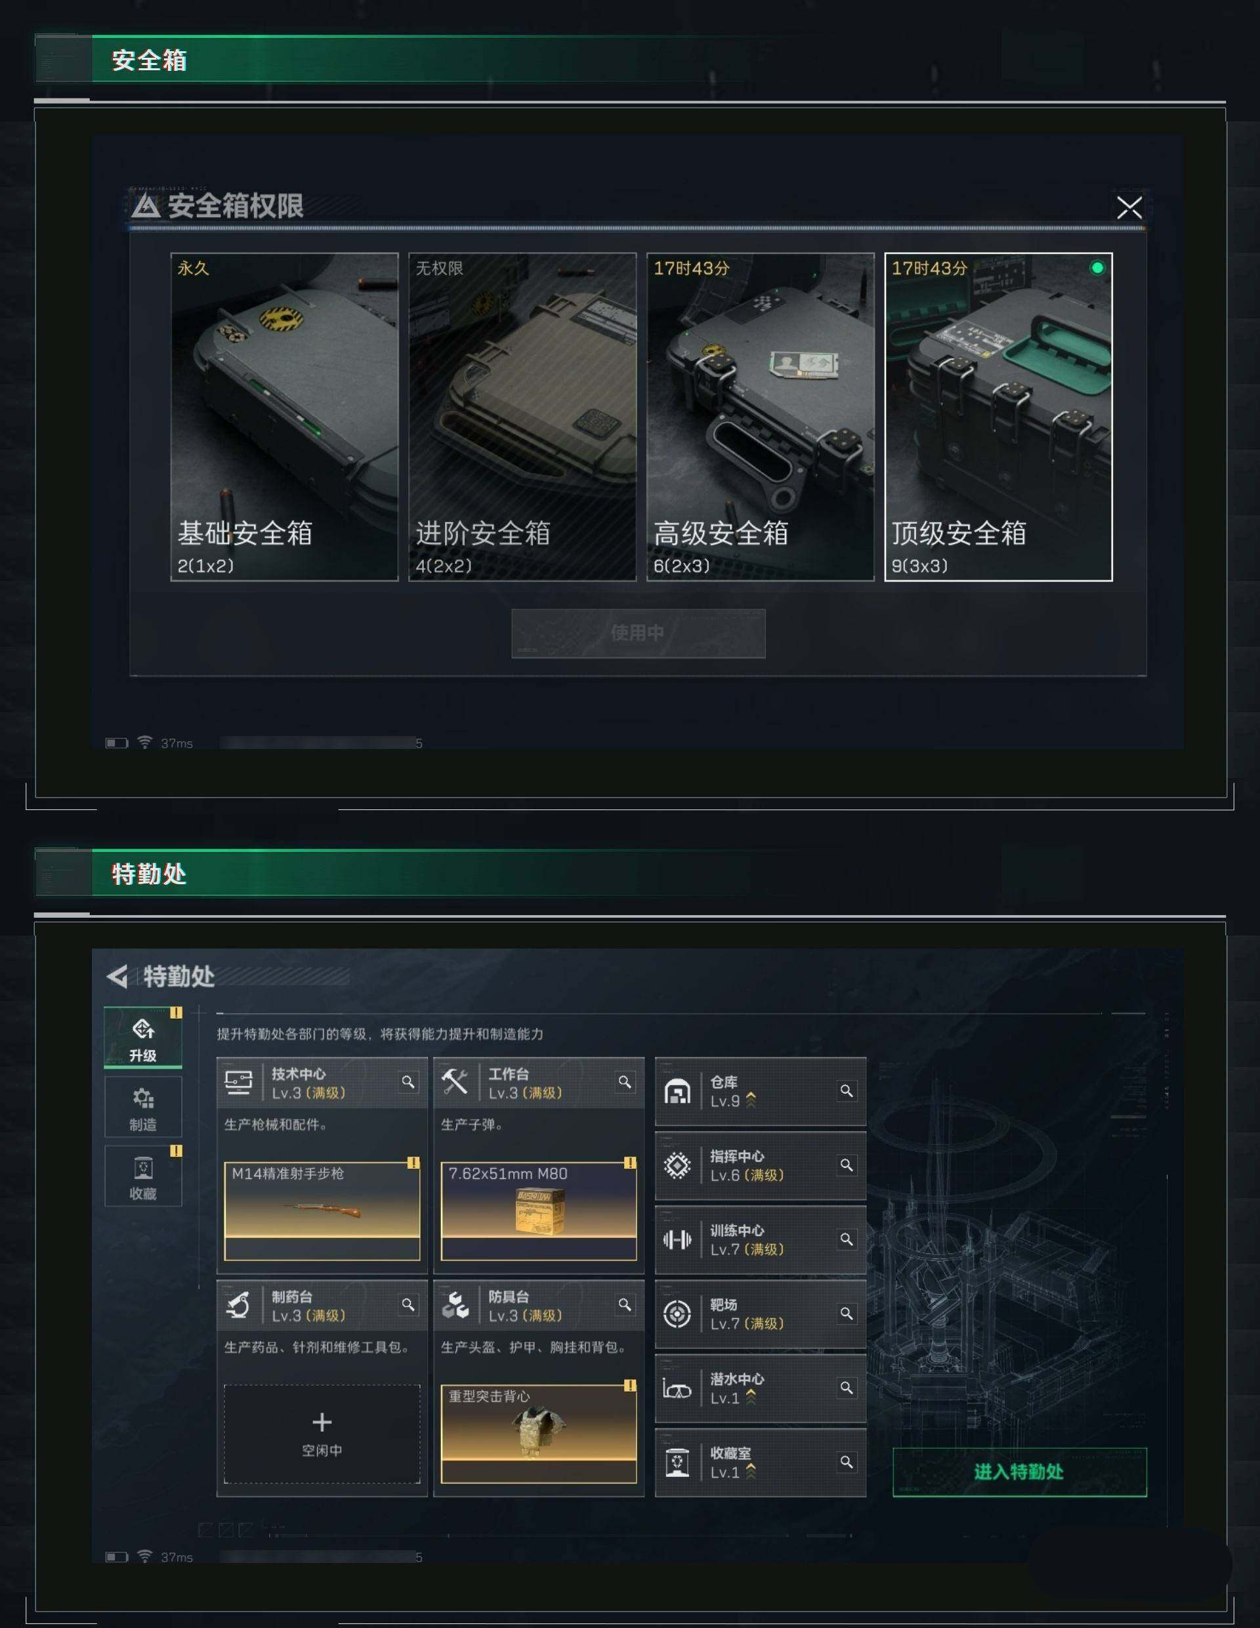Click the 训练中心 dumbbell icon
This screenshot has width=1260, height=1628.
tap(677, 1239)
